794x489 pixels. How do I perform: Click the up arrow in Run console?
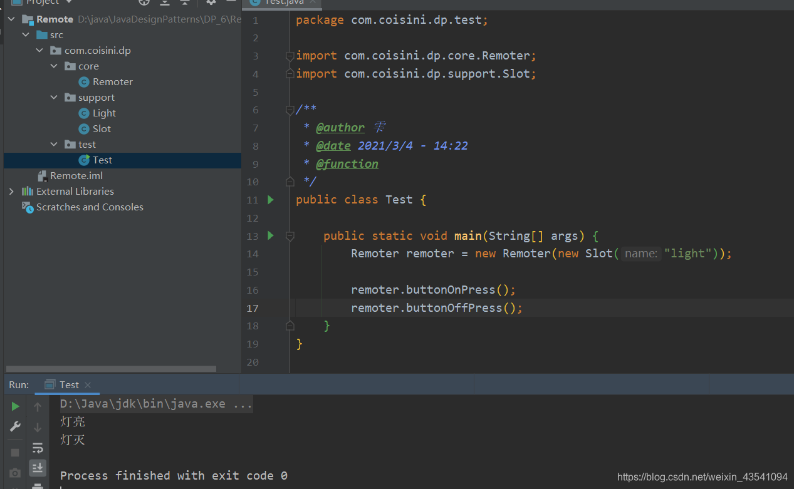click(38, 407)
